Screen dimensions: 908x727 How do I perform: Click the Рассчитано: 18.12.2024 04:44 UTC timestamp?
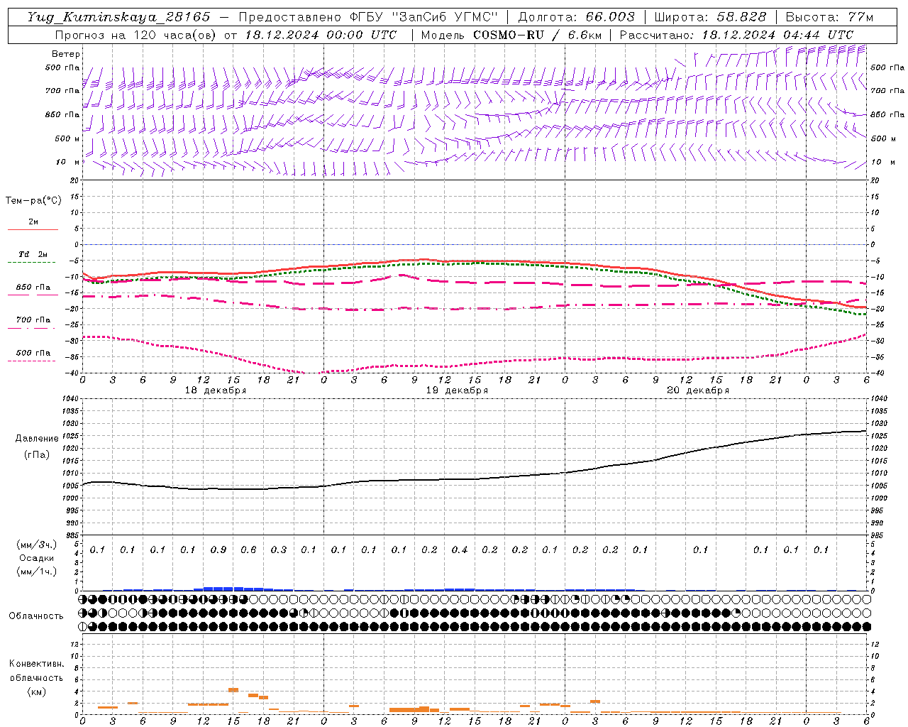tap(736, 35)
